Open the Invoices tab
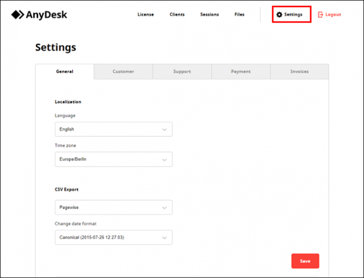This screenshot has width=364, height=278. (x=300, y=72)
